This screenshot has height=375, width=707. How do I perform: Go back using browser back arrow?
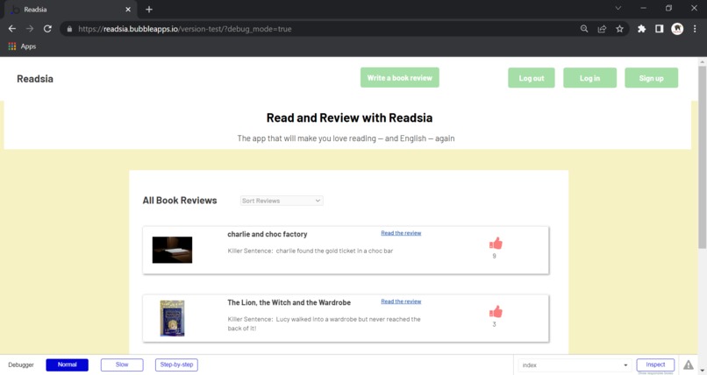pyautogui.click(x=12, y=29)
